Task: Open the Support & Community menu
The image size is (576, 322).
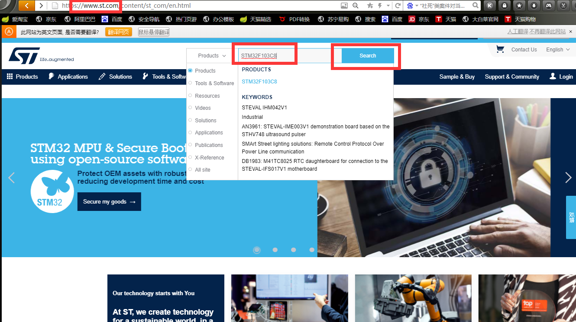Action: 512,77
